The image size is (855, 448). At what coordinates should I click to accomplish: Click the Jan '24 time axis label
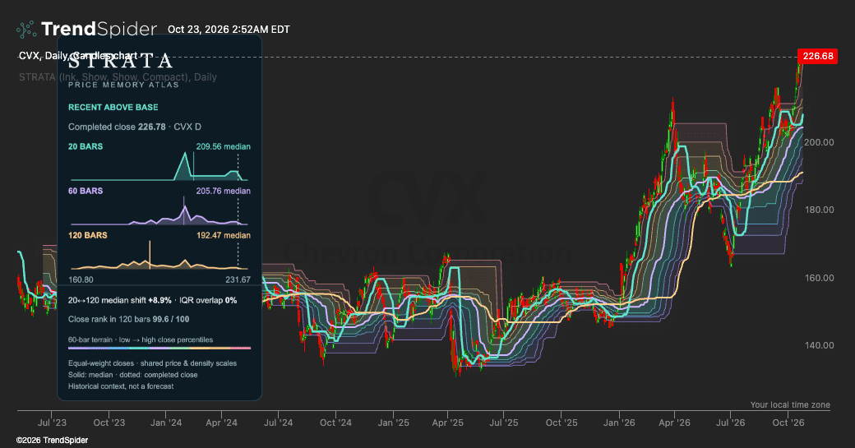pyautogui.click(x=166, y=423)
